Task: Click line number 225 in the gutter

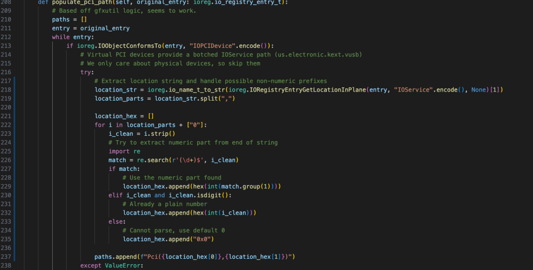Action: click(x=6, y=151)
